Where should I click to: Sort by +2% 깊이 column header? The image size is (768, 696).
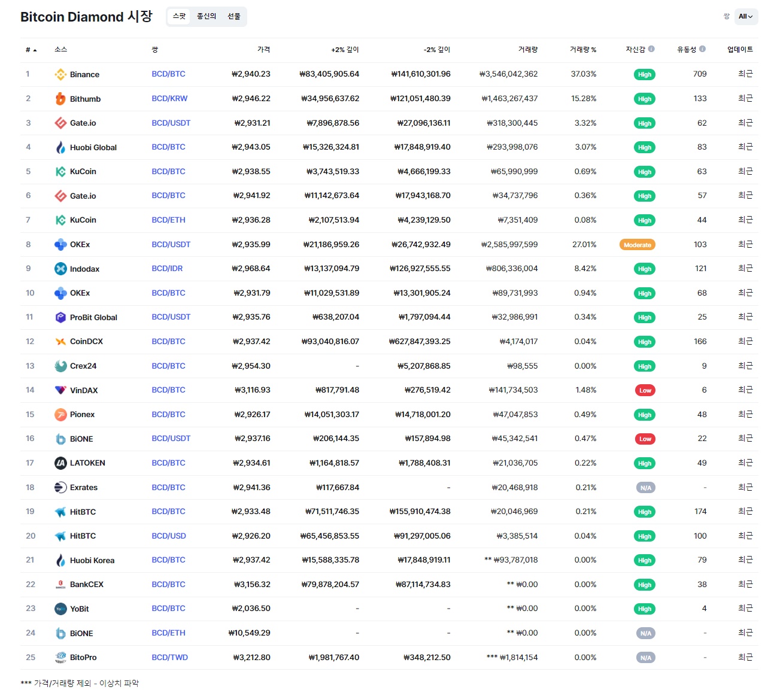click(345, 50)
